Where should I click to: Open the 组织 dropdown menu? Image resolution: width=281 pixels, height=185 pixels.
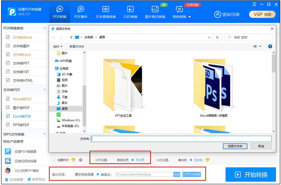tap(58, 46)
